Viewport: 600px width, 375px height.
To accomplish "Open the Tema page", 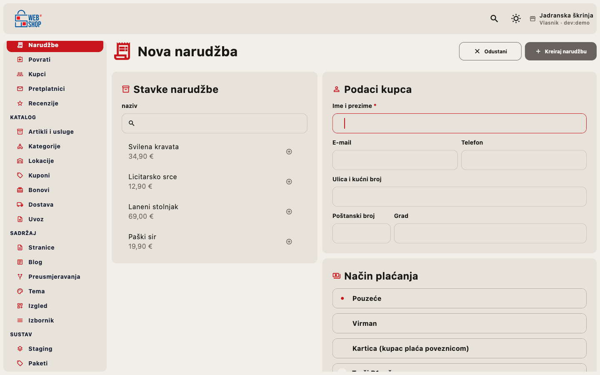I will point(55,291).
